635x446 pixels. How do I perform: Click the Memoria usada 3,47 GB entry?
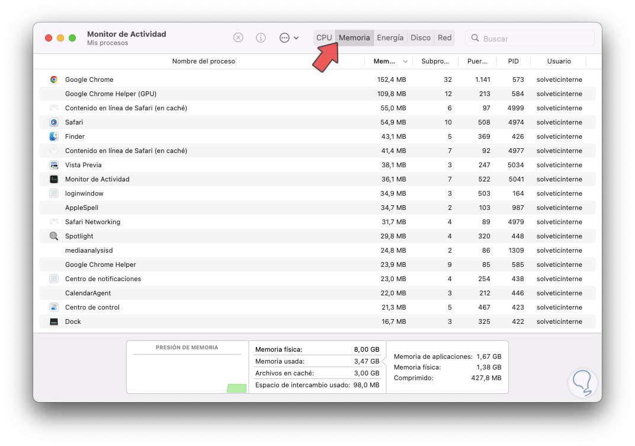tap(317, 361)
